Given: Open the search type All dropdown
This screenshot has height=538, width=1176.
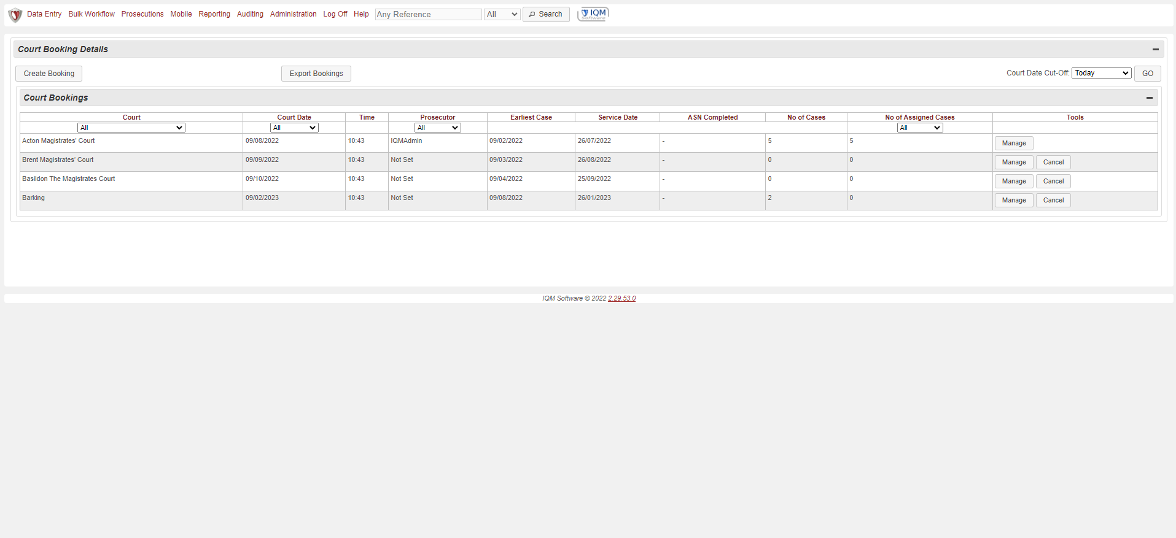Looking at the screenshot, I should pyautogui.click(x=502, y=14).
